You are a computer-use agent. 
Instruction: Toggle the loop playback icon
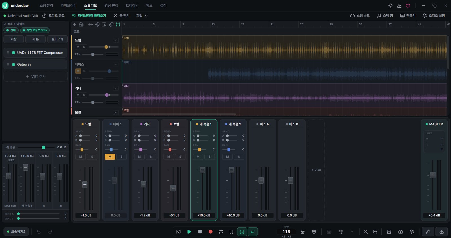pos(221,232)
